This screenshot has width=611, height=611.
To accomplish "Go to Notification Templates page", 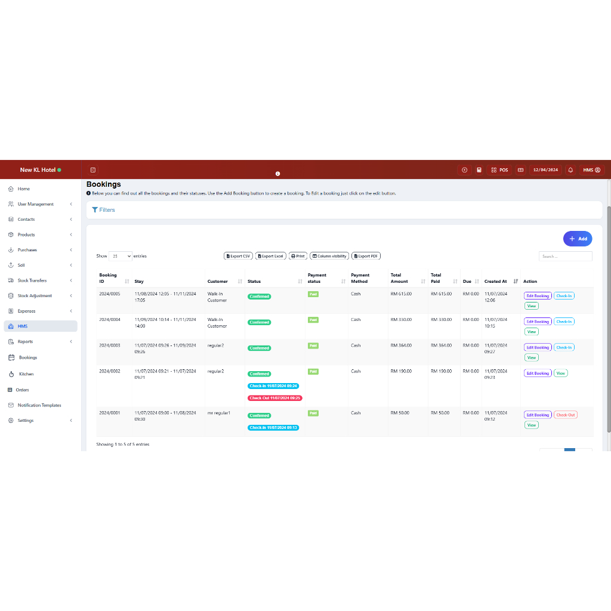I will [39, 405].
